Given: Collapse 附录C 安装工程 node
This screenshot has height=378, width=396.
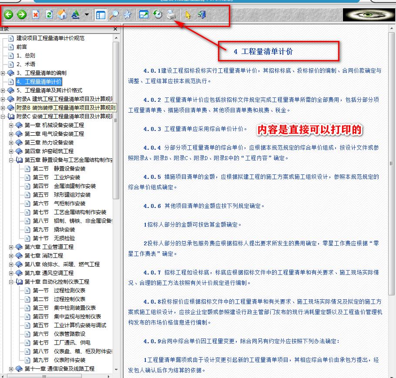Looking at the screenshot, I should (3, 117).
